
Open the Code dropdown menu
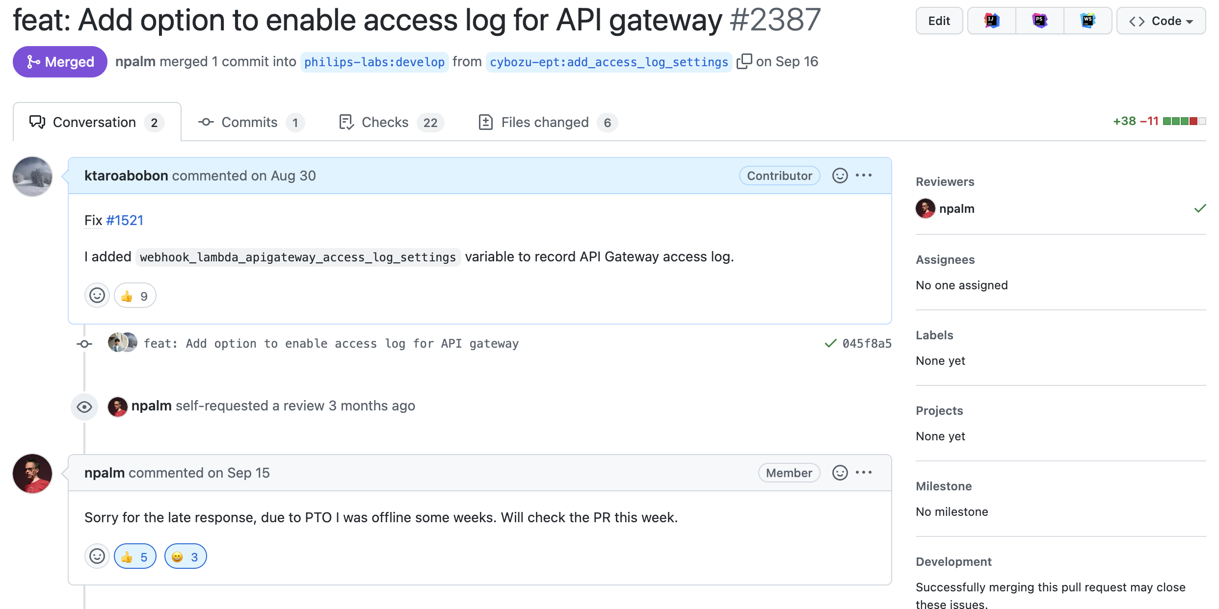[1161, 21]
